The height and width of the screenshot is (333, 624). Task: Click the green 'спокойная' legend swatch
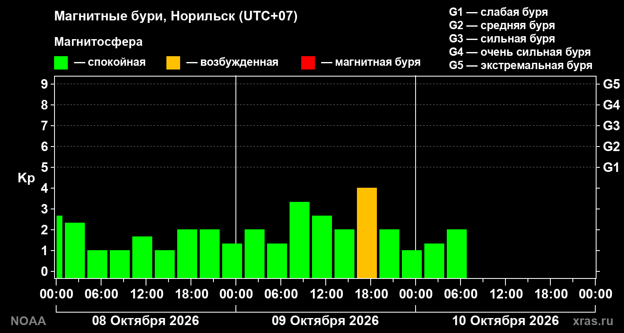[x=61, y=63]
